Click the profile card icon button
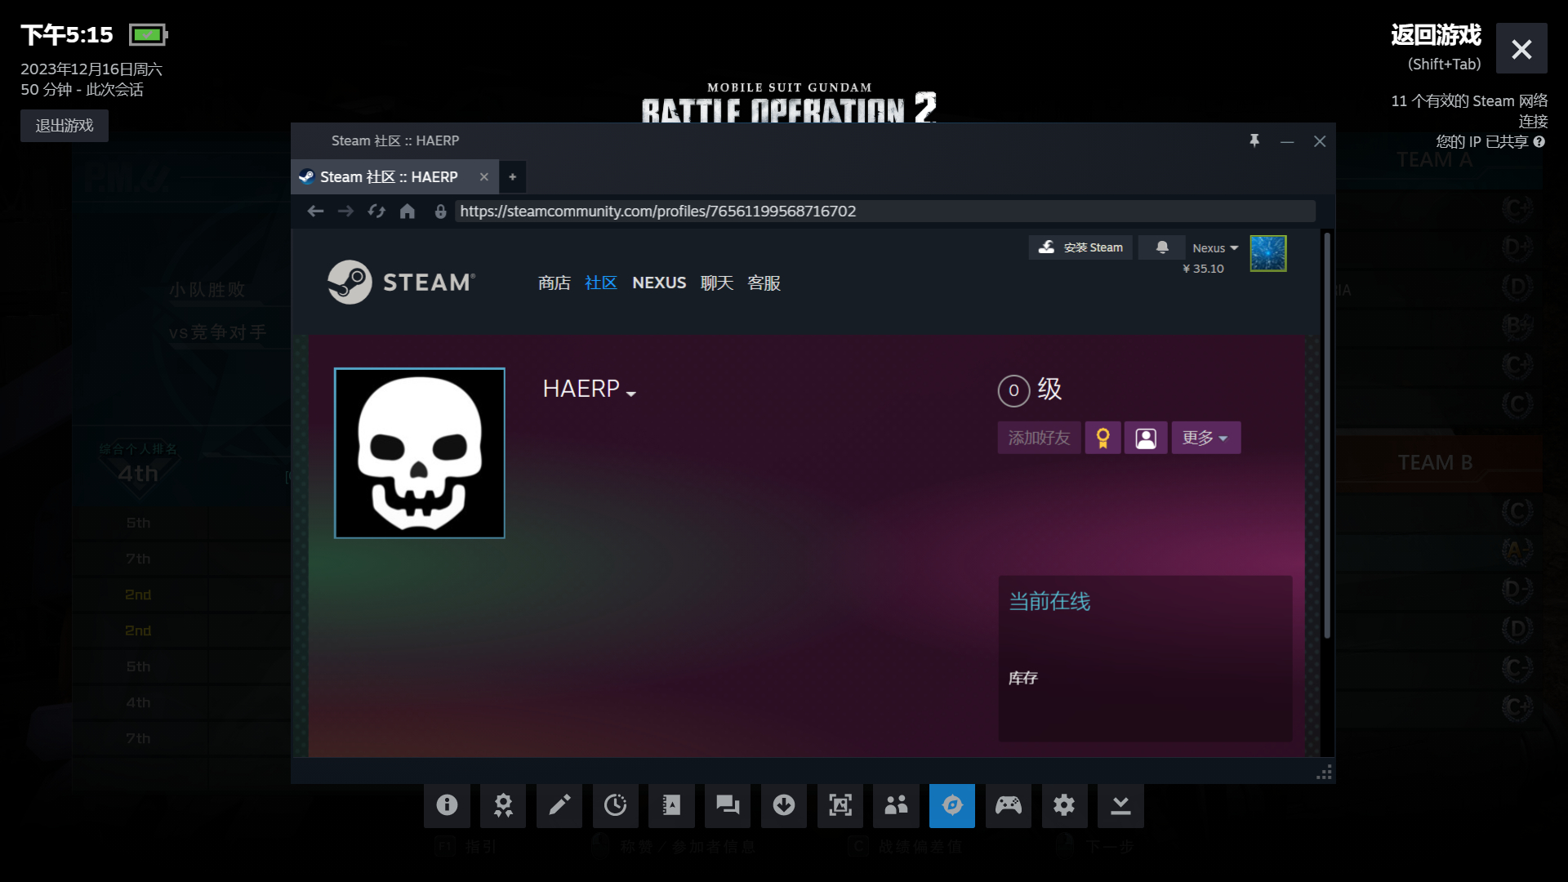 [1146, 438]
